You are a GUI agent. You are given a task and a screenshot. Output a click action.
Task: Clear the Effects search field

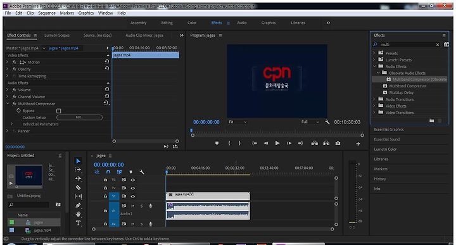point(438,44)
